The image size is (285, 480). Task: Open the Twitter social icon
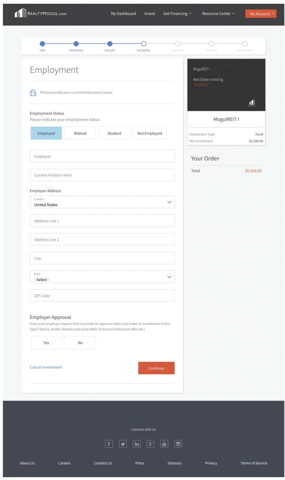point(123,444)
